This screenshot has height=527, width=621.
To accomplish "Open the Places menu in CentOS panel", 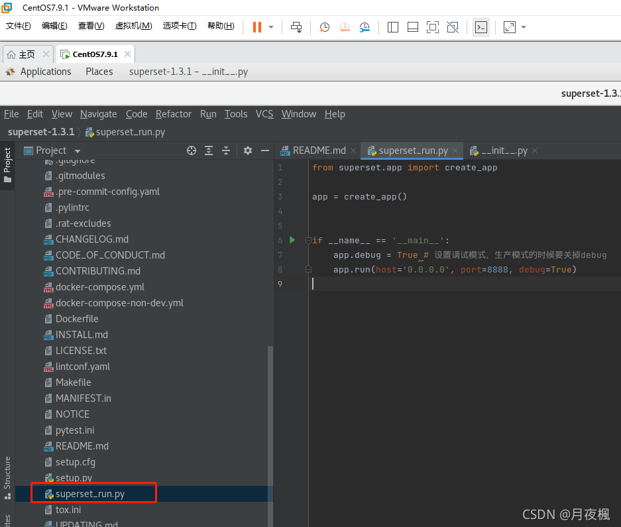I will 99,72.
